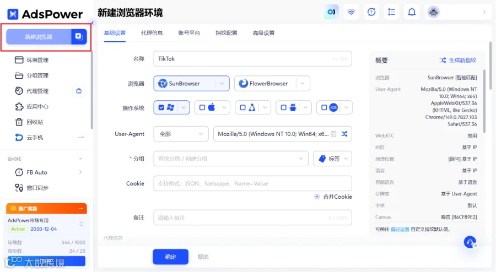Check the Android operating system checkbox
Screen dimensions: 496x272
tap(283, 107)
